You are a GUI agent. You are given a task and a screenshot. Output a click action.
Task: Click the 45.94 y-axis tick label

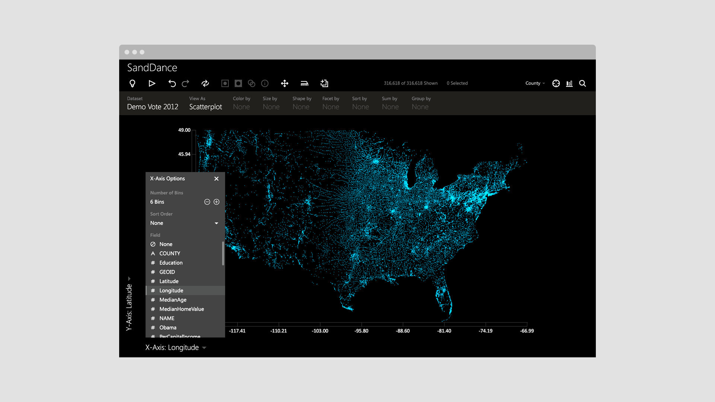(184, 154)
